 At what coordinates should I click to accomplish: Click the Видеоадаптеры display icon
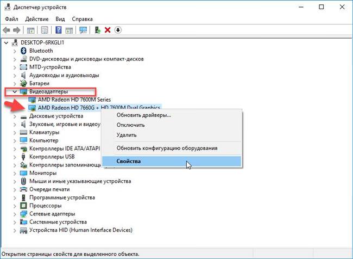23,91
